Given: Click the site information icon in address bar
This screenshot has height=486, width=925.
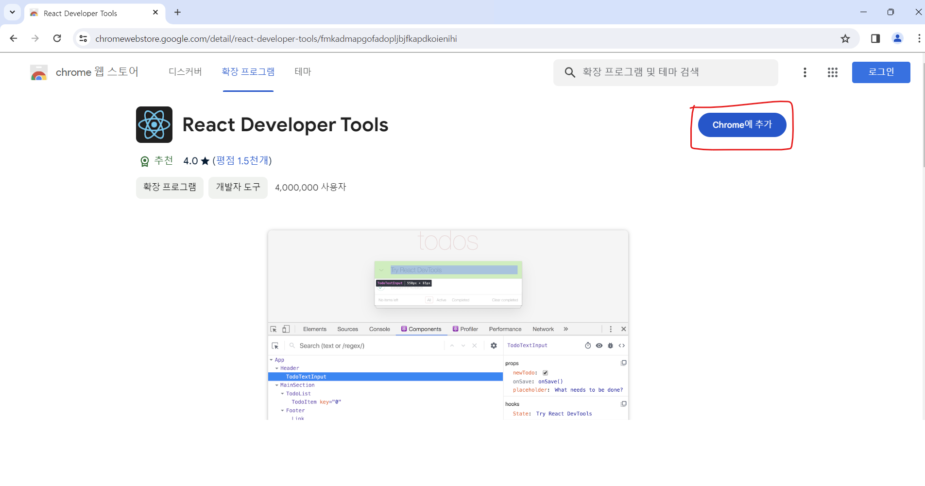Looking at the screenshot, I should click(84, 38).
